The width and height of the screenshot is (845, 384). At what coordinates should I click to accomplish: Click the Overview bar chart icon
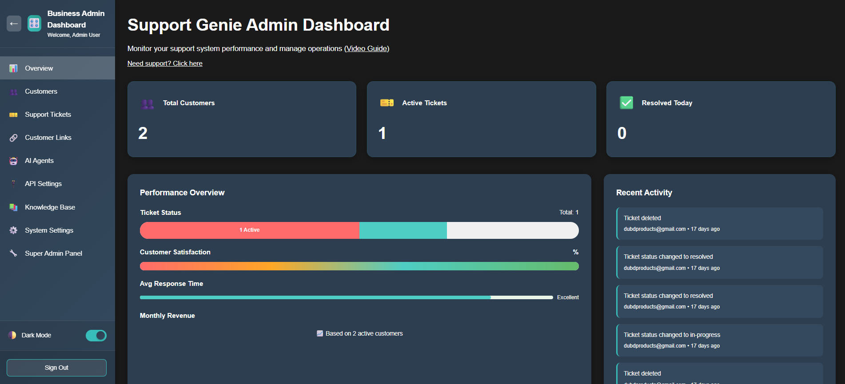tap(14, 68)
